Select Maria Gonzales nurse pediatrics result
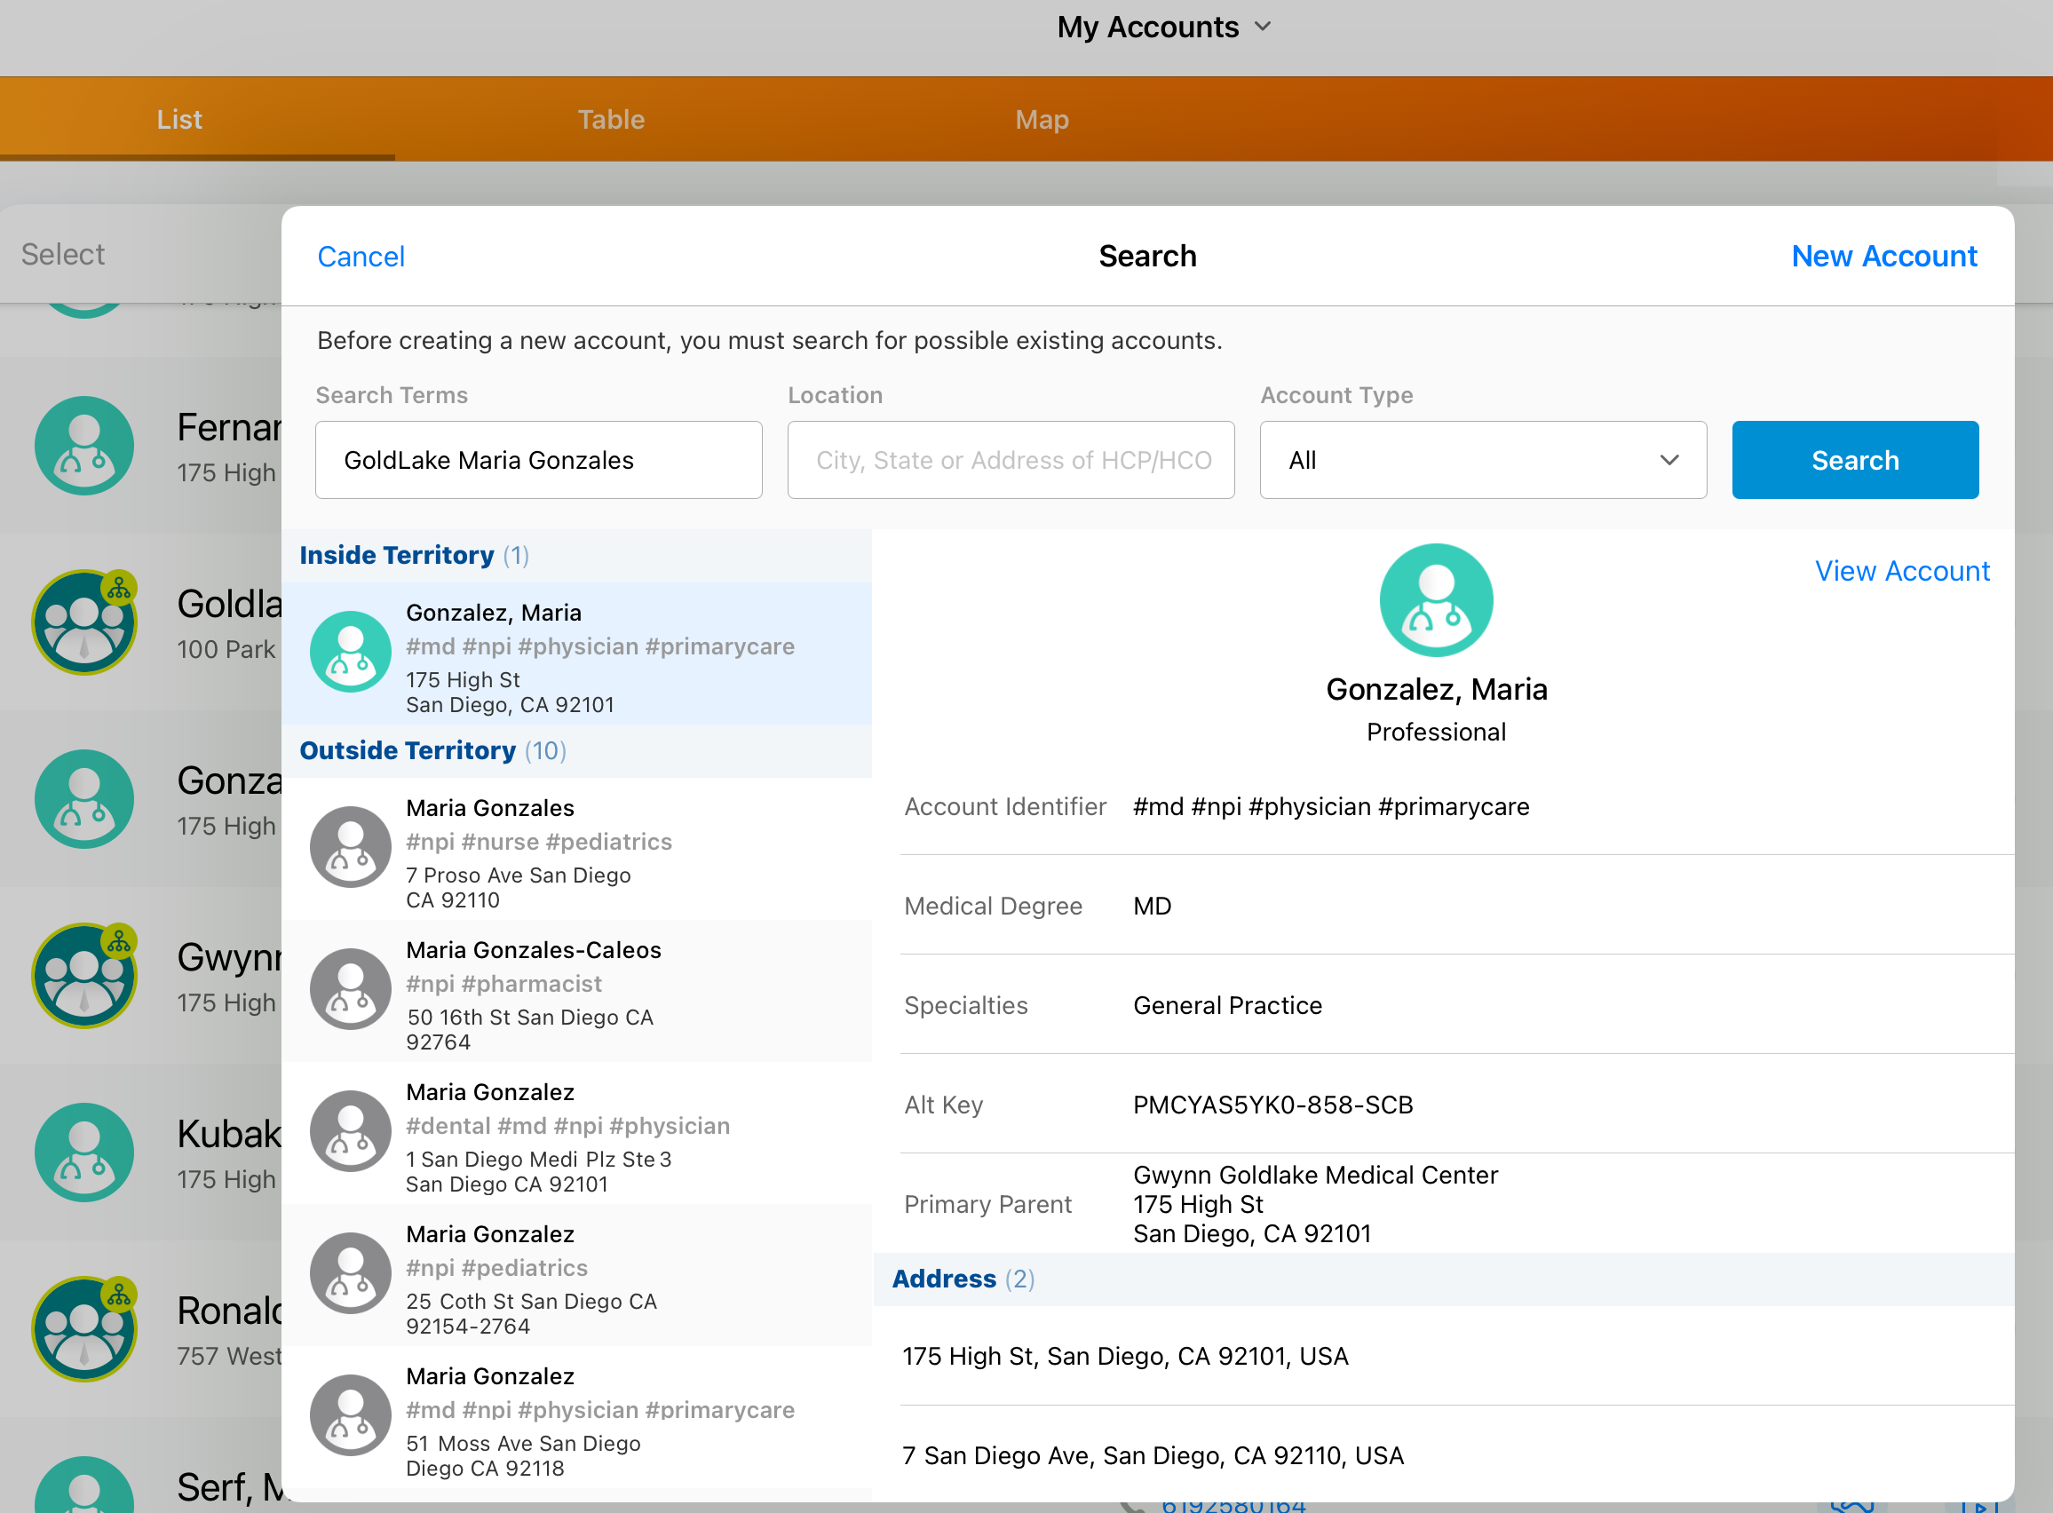 pyautogui.click(x=577, y=849)
